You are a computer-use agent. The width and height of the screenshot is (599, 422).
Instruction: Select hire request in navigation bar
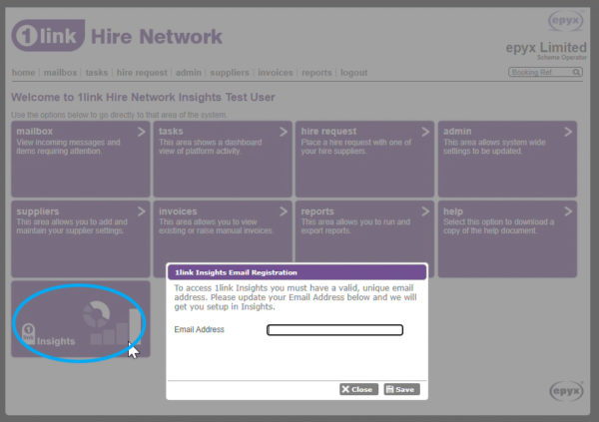pos(142,73)
